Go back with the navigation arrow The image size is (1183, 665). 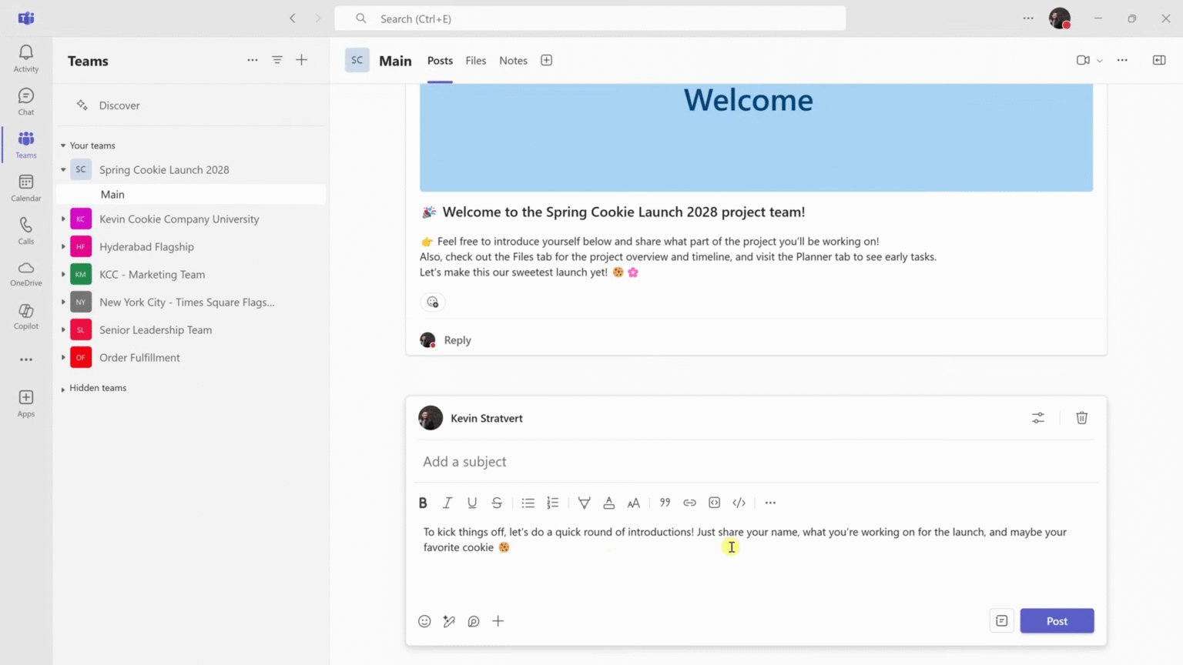point(293,18)
